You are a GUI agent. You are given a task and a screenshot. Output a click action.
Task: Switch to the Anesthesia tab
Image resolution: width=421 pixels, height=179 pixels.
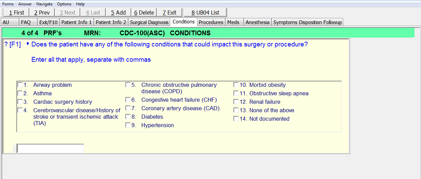[x=258, y=22]
